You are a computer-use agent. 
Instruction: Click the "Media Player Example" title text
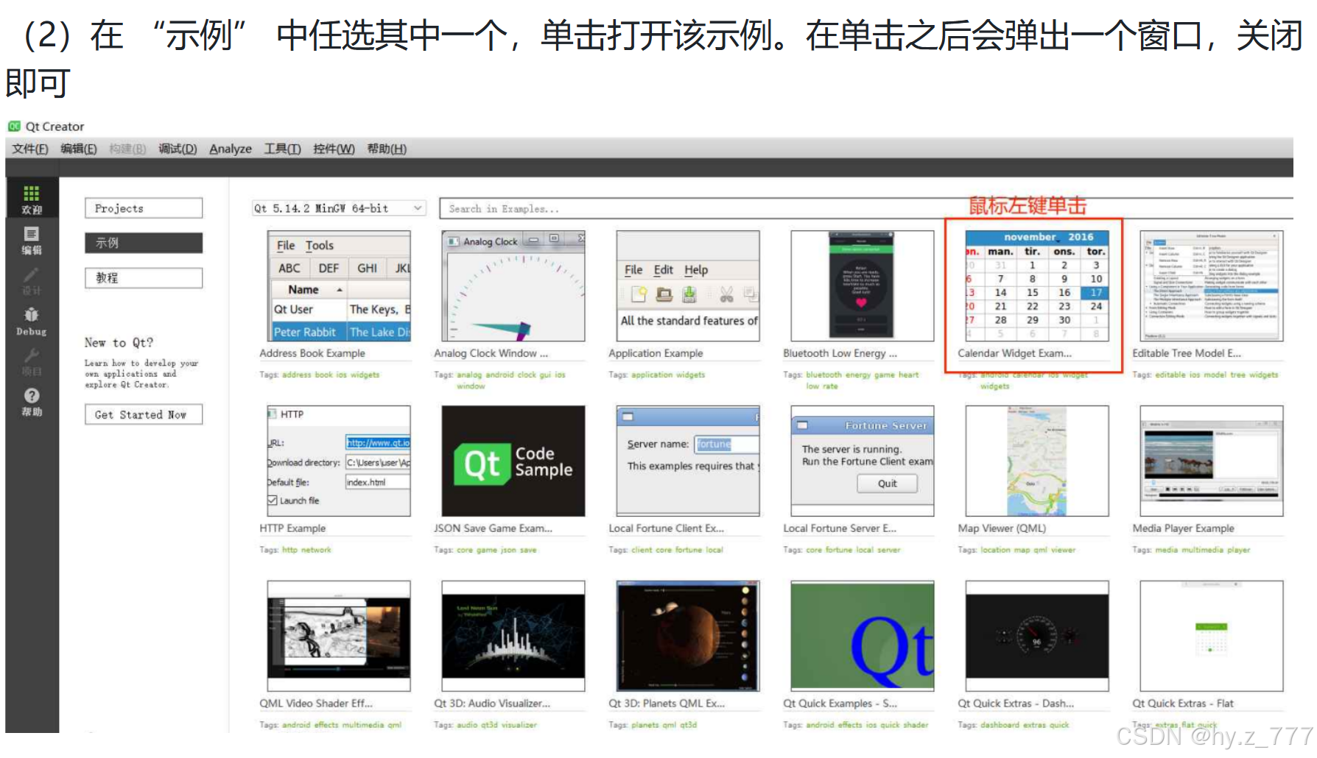(x=1183, y=528)
